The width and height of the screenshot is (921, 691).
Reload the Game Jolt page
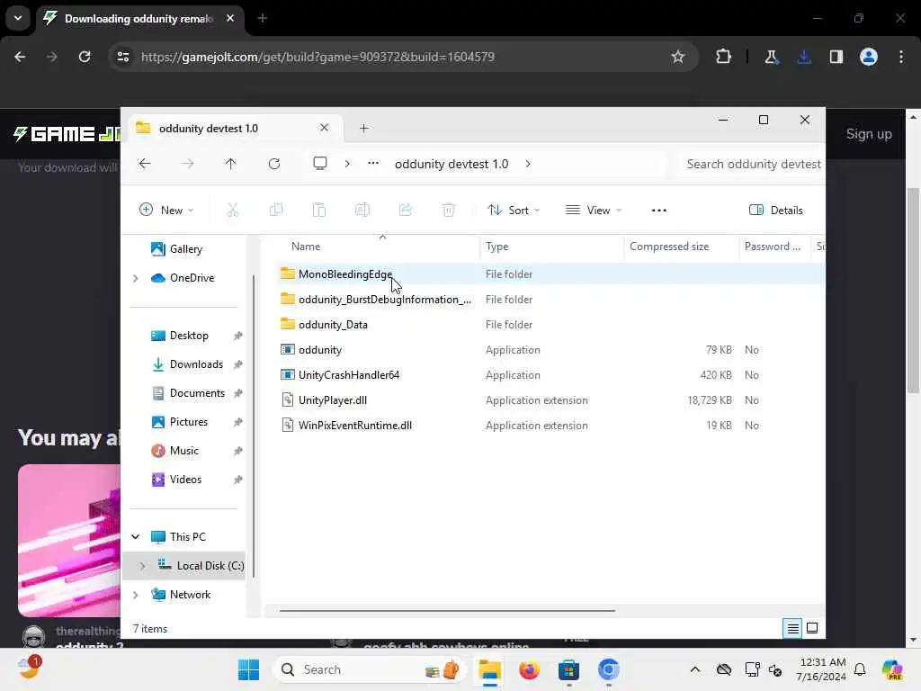click(85, 57)
